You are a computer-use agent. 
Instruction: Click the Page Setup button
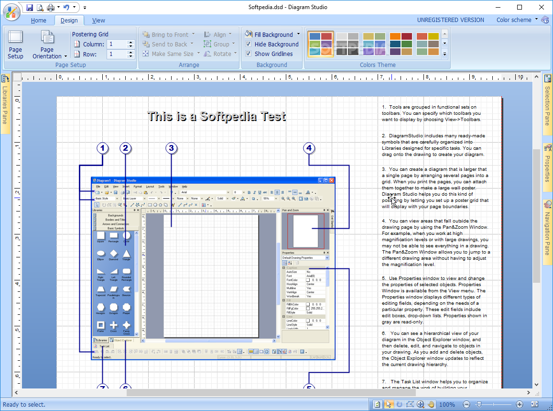(15, 45)
